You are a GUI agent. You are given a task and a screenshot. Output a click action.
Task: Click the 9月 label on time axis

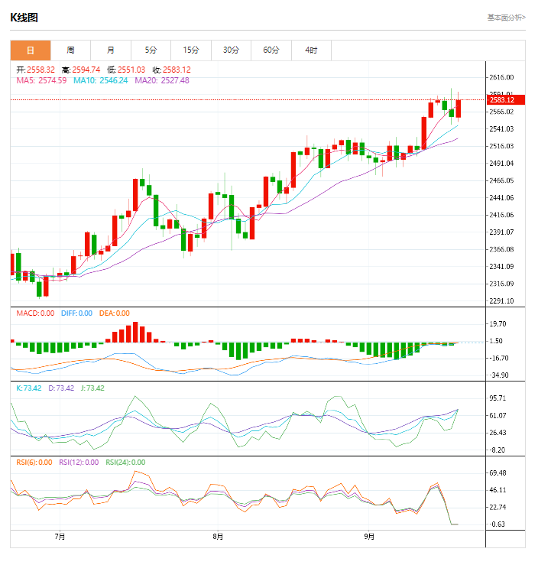click(x=369, y=537)
